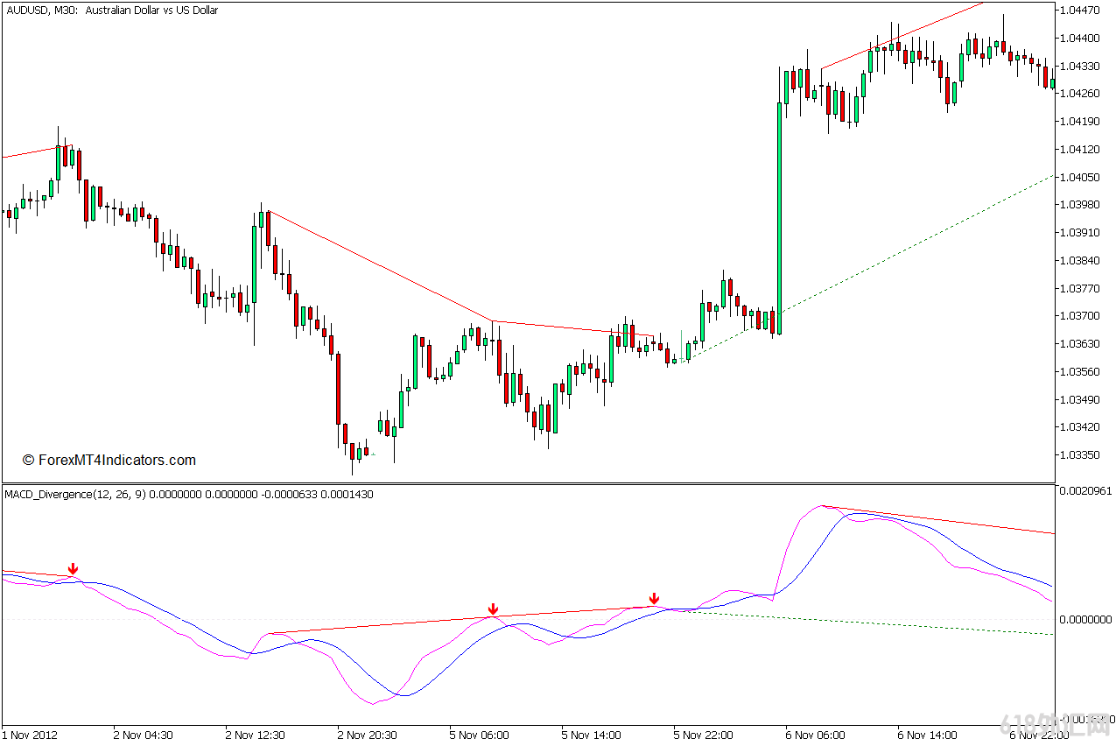Open the ForexMT4Indicators.com watermark link
1116x746 pixels.
pyautogui.click(x=109, y=461)
